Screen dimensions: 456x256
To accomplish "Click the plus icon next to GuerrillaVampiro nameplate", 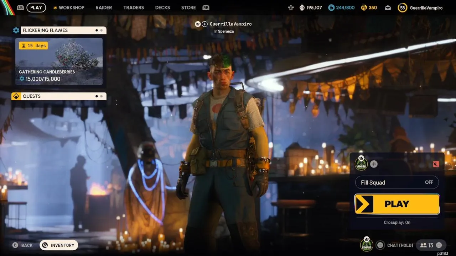I will point(204,24).
